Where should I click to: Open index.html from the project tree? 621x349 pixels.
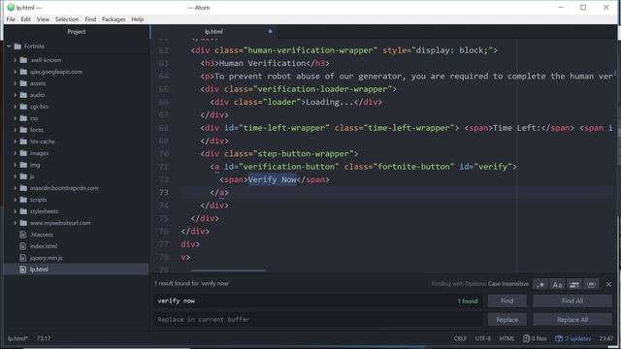(x=44, y=246)
